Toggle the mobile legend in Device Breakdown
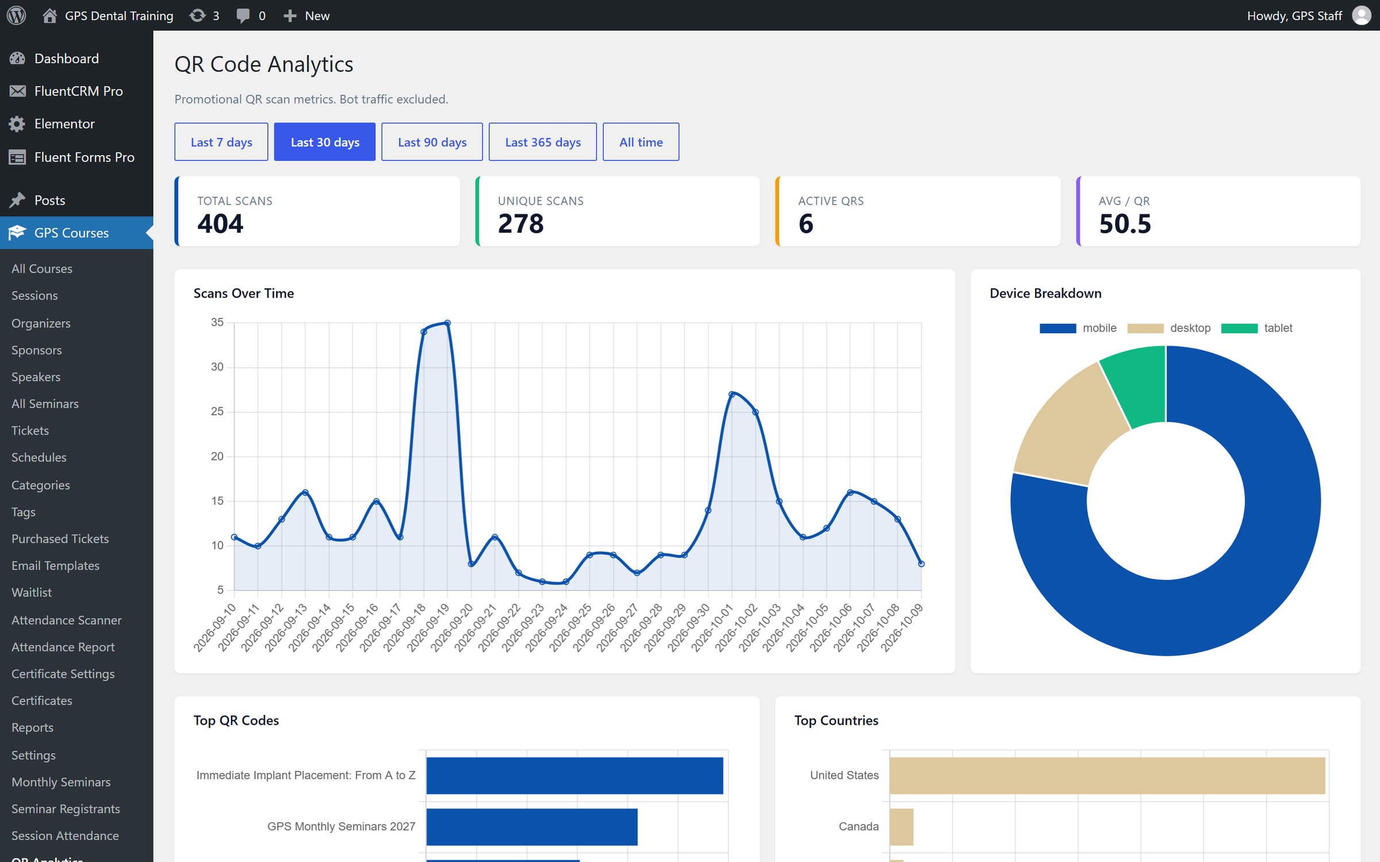The height and width of the screenshot is (862, 1380). 1078,328
